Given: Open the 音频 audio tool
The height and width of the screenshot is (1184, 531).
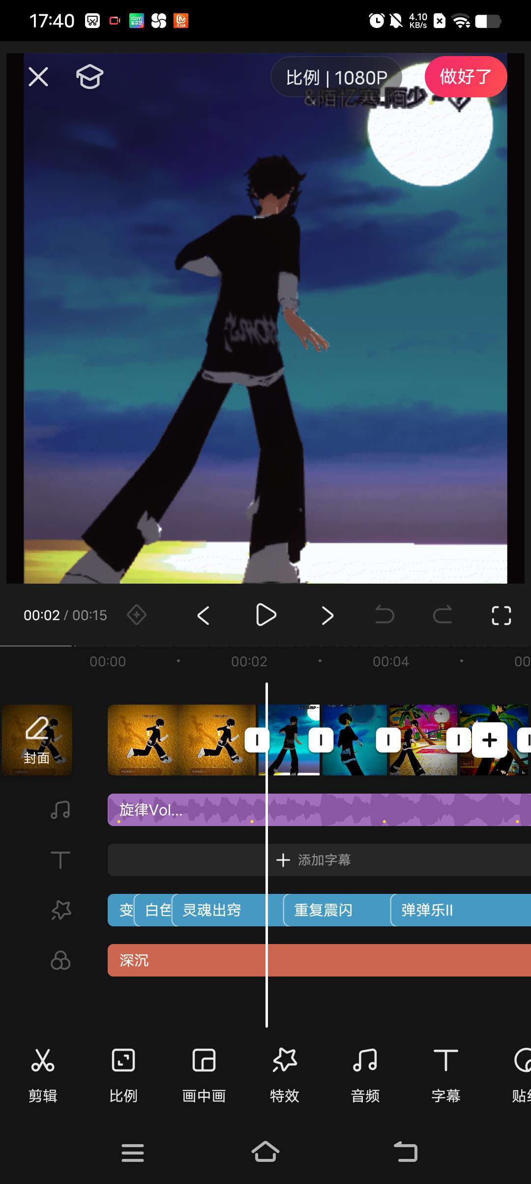Looking at the screenshot, I should click(x=365, y=1075).
